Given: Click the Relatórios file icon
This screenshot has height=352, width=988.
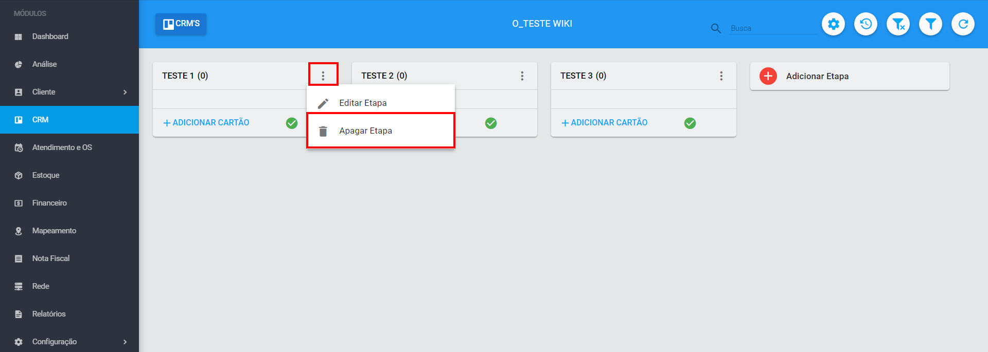Looking at the screenshot, I should pos(19,314).
